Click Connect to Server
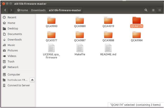 18,86
